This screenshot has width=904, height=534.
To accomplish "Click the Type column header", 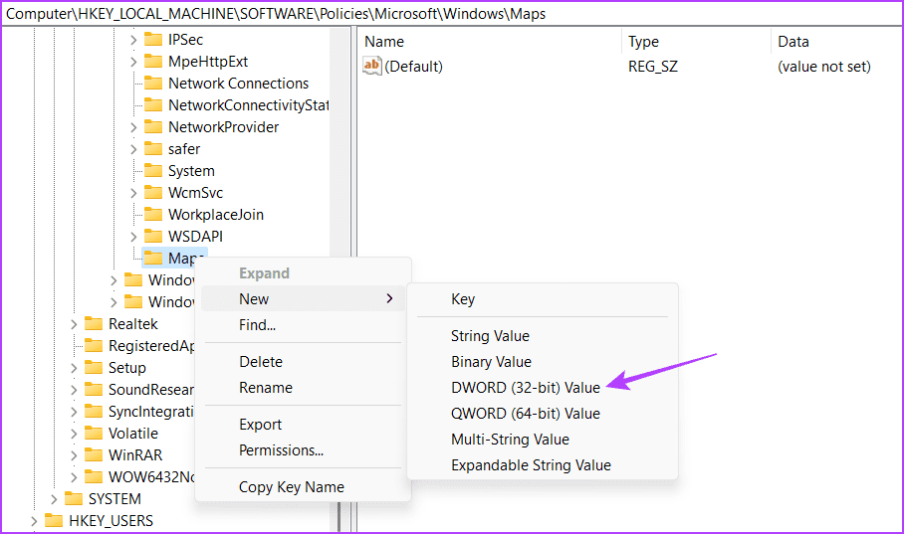I will click(x=697, y=42).
